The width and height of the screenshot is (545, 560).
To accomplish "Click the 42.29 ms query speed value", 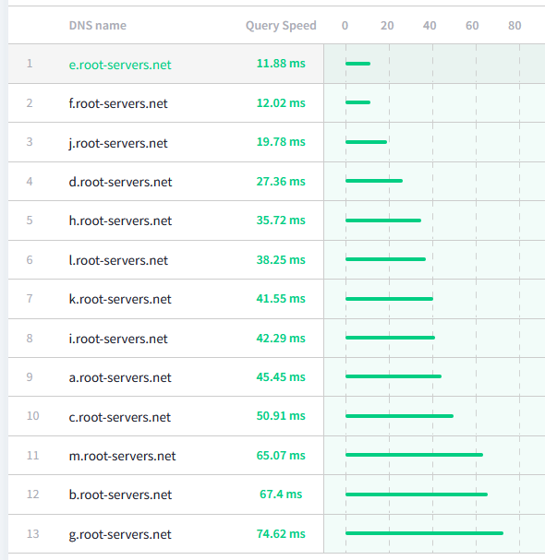I will click(281, 339).
